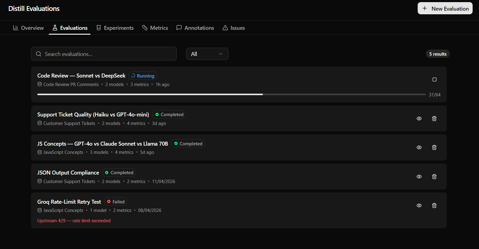Switch to the Metrics tab

pos(155,28)
